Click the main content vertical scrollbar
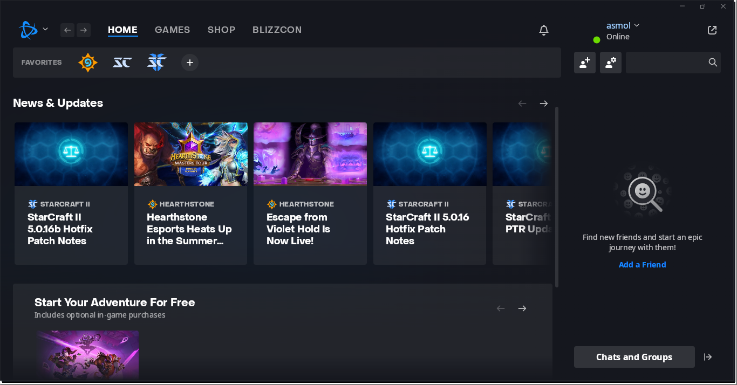 pyautogui.click(x=557, y=197)
